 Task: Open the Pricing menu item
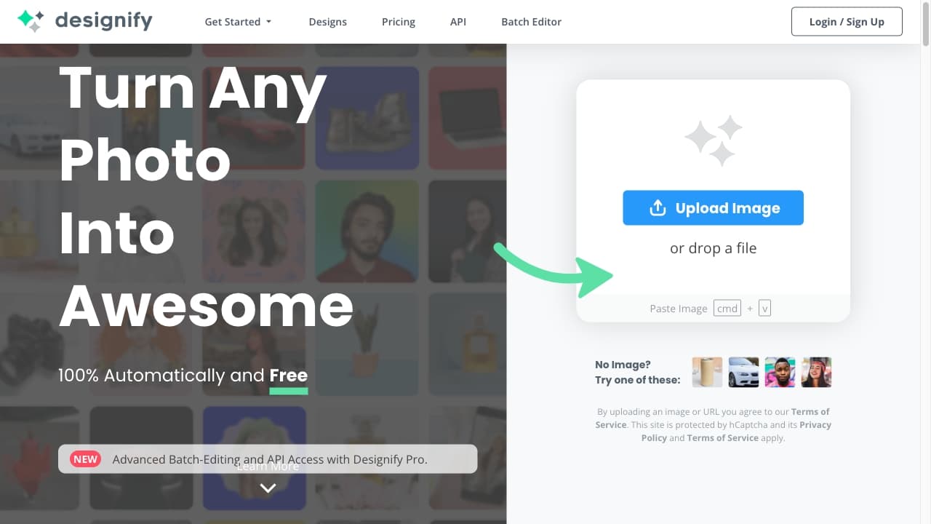click(x=398, y=22)
